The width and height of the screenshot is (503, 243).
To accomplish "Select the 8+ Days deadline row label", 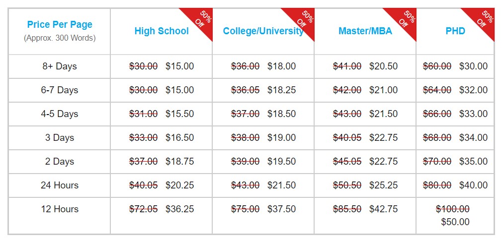I will click(60, 66).
